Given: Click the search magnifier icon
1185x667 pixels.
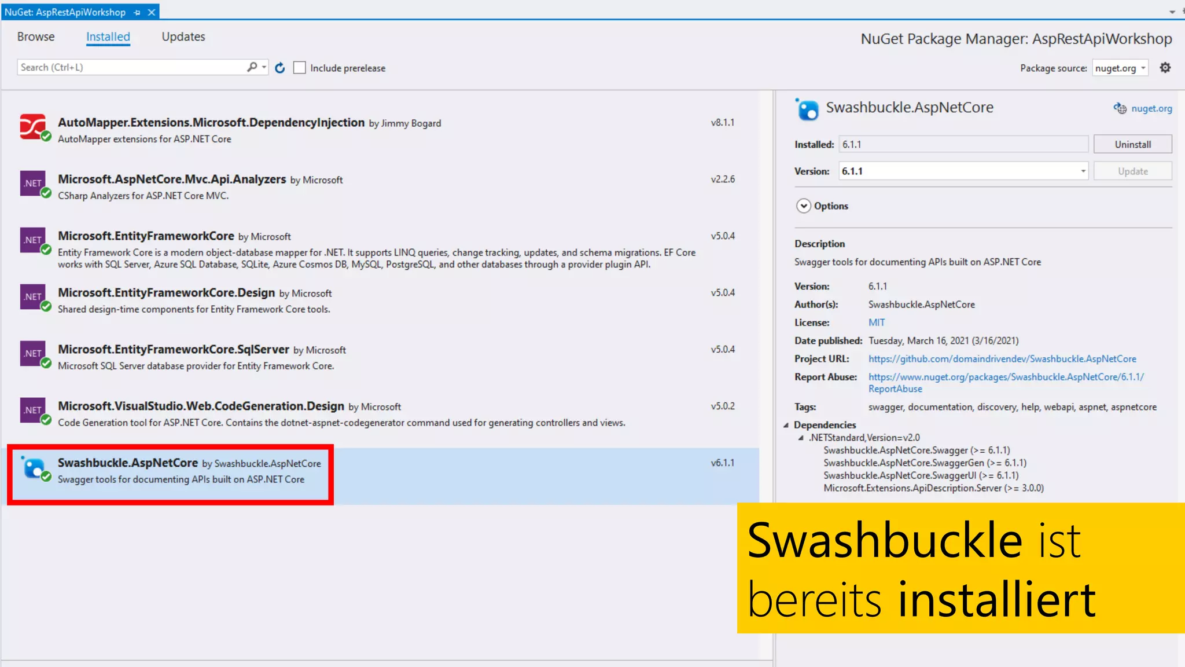Looking at the screenshot, I should (252, 67).
